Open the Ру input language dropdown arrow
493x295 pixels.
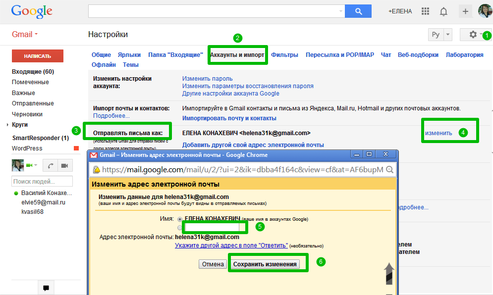tap(447, 35)
